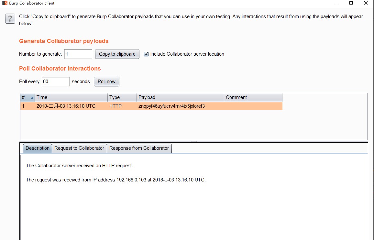Switch to the Description tab
This screenshot has height=240, width=374.
pos(38,148)
